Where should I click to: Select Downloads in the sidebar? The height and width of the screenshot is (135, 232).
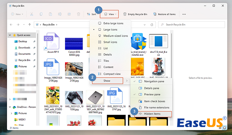pyautogui.click(x=24, y=48)
